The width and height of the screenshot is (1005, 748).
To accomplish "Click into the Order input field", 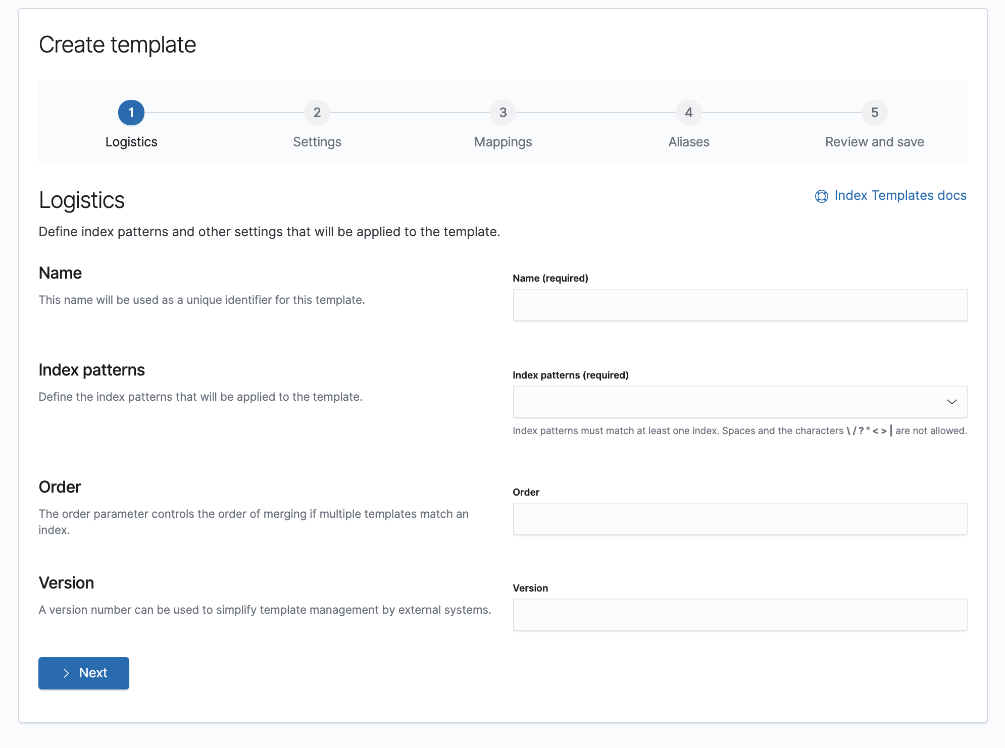I will (740, 519).
